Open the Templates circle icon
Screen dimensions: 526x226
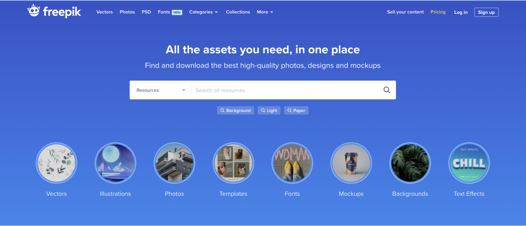click(233, 163)
